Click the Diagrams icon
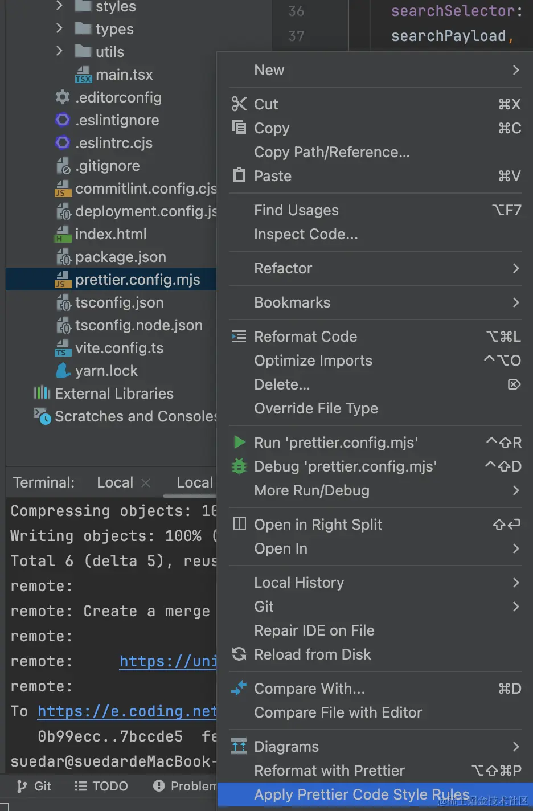The width and height of the screenshot is (533, 811). pyautogui.click(x=239, y=746)
